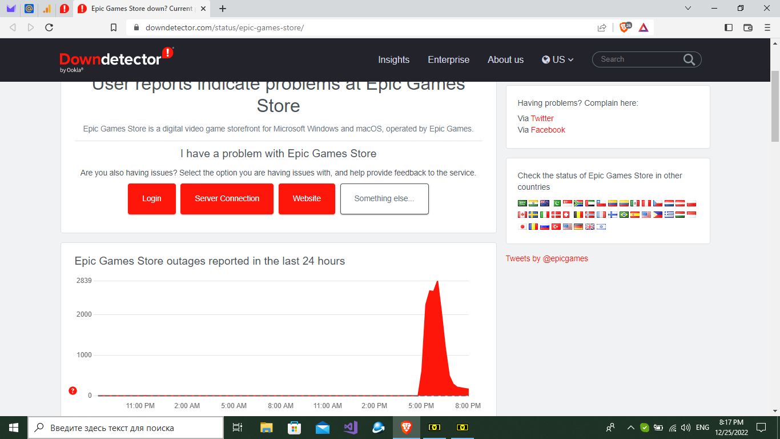
Task: Open the Belgium flag status link
Action: pyautogui.click(x=578, y=214)
